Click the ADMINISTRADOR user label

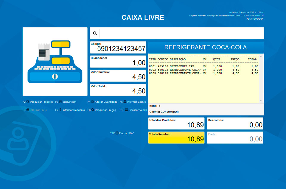pos(255,19)
